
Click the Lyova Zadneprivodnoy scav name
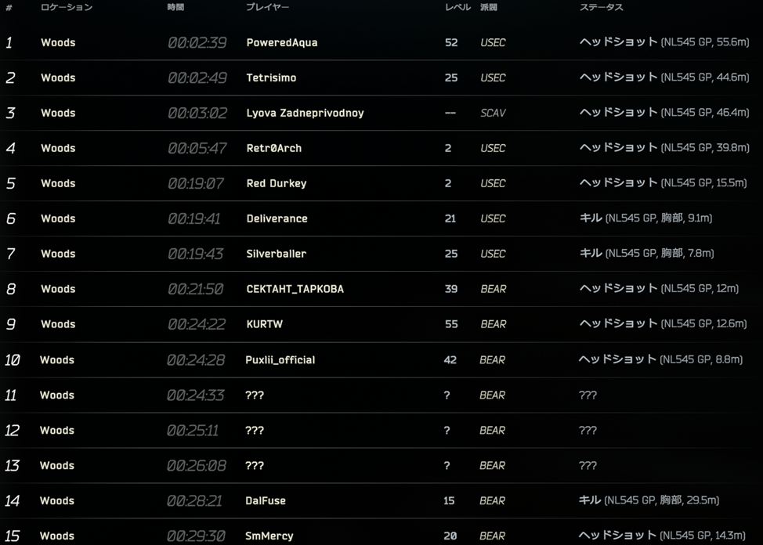[305, 113]
